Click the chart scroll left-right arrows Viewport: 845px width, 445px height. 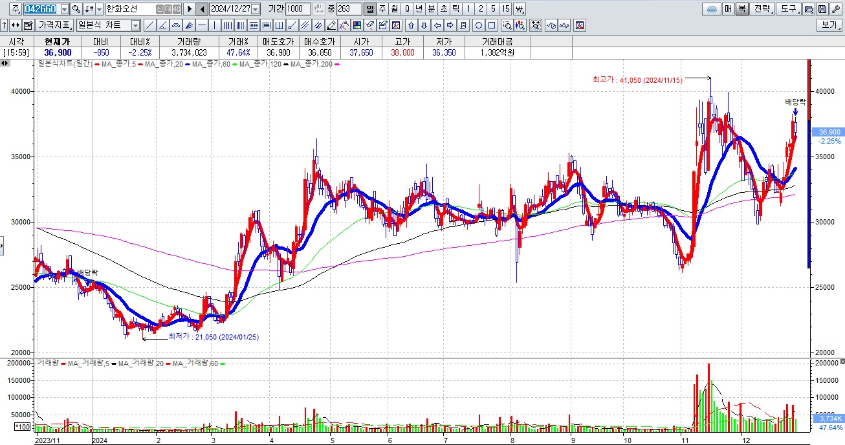tap(5, 63)
